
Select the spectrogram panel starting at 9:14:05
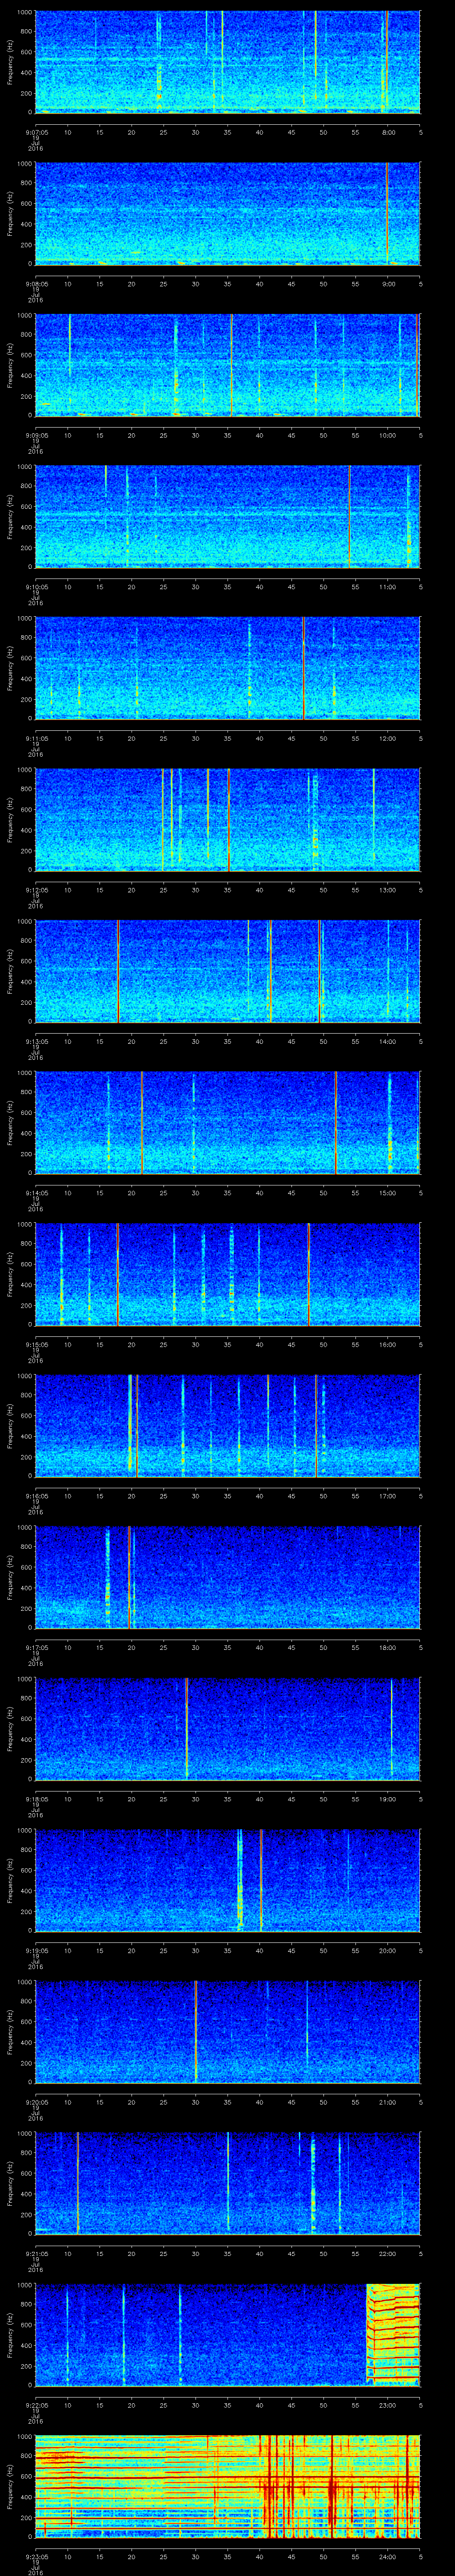tap(228, 1123)
